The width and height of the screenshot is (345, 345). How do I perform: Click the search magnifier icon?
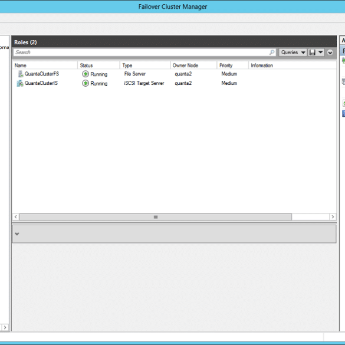point(272,52)
